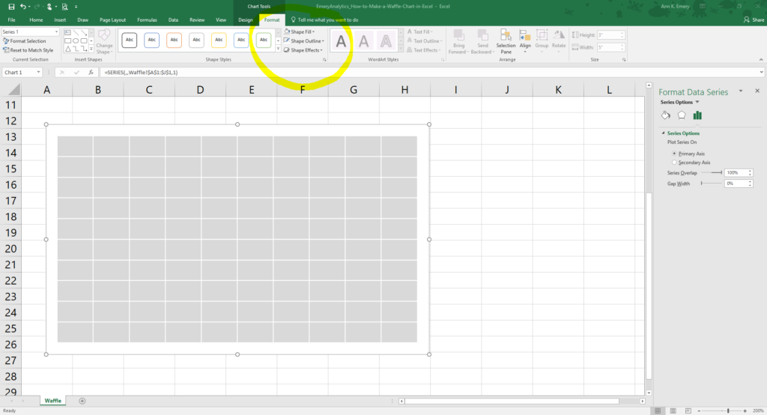The image size is (767, 415).
Task: Select the text box shape in Insert Shapes
Action: point(67,33)
